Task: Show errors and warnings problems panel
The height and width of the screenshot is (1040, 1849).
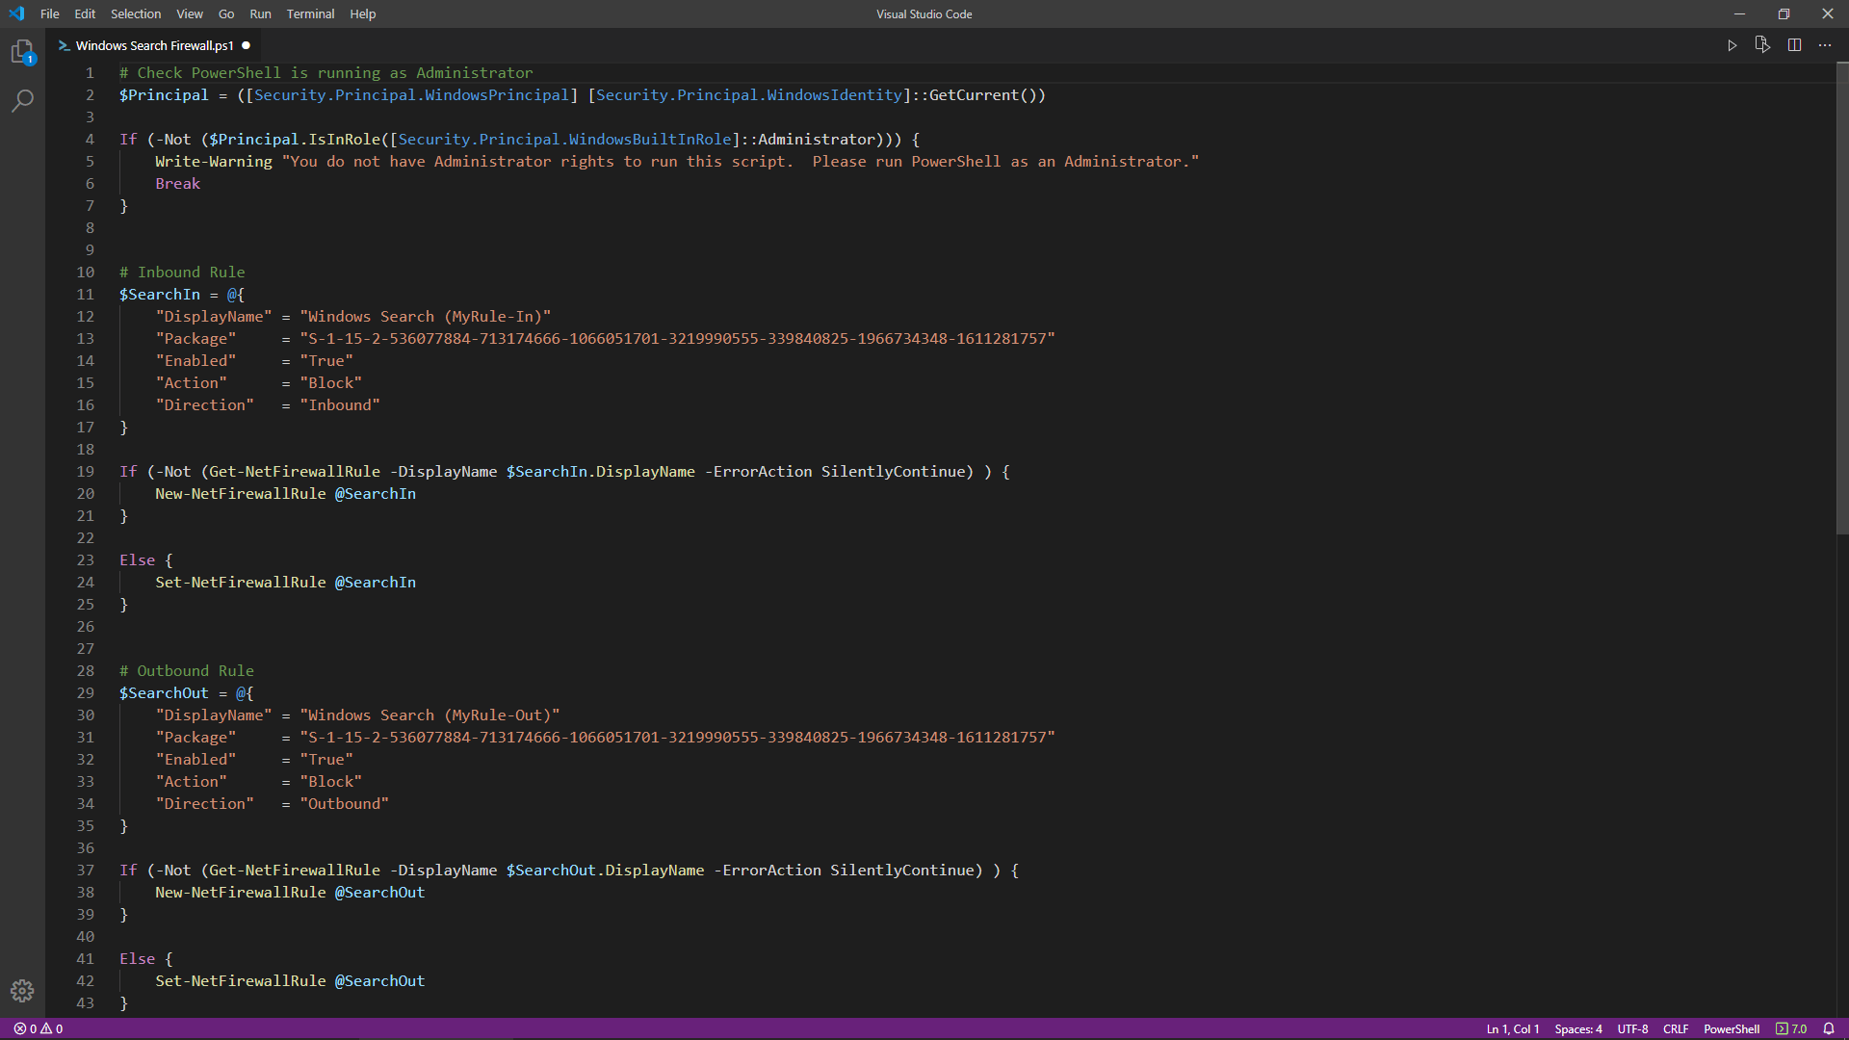Action: (39, 1028)
